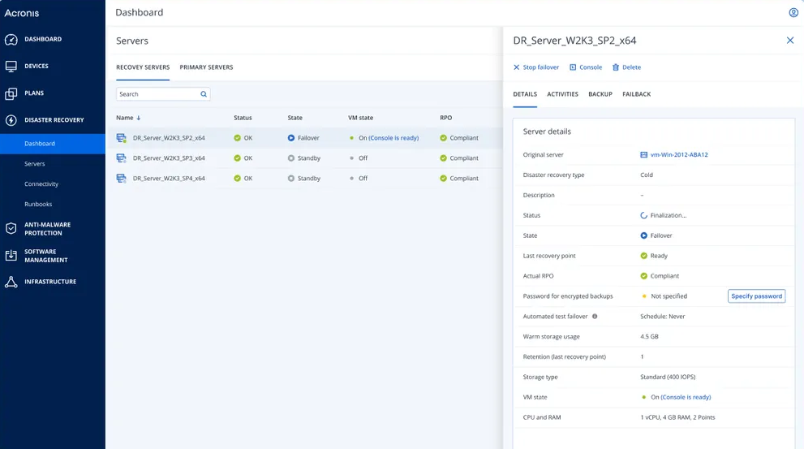Click the user account icon top right
The image size is (804, 449).
point(793,13)
